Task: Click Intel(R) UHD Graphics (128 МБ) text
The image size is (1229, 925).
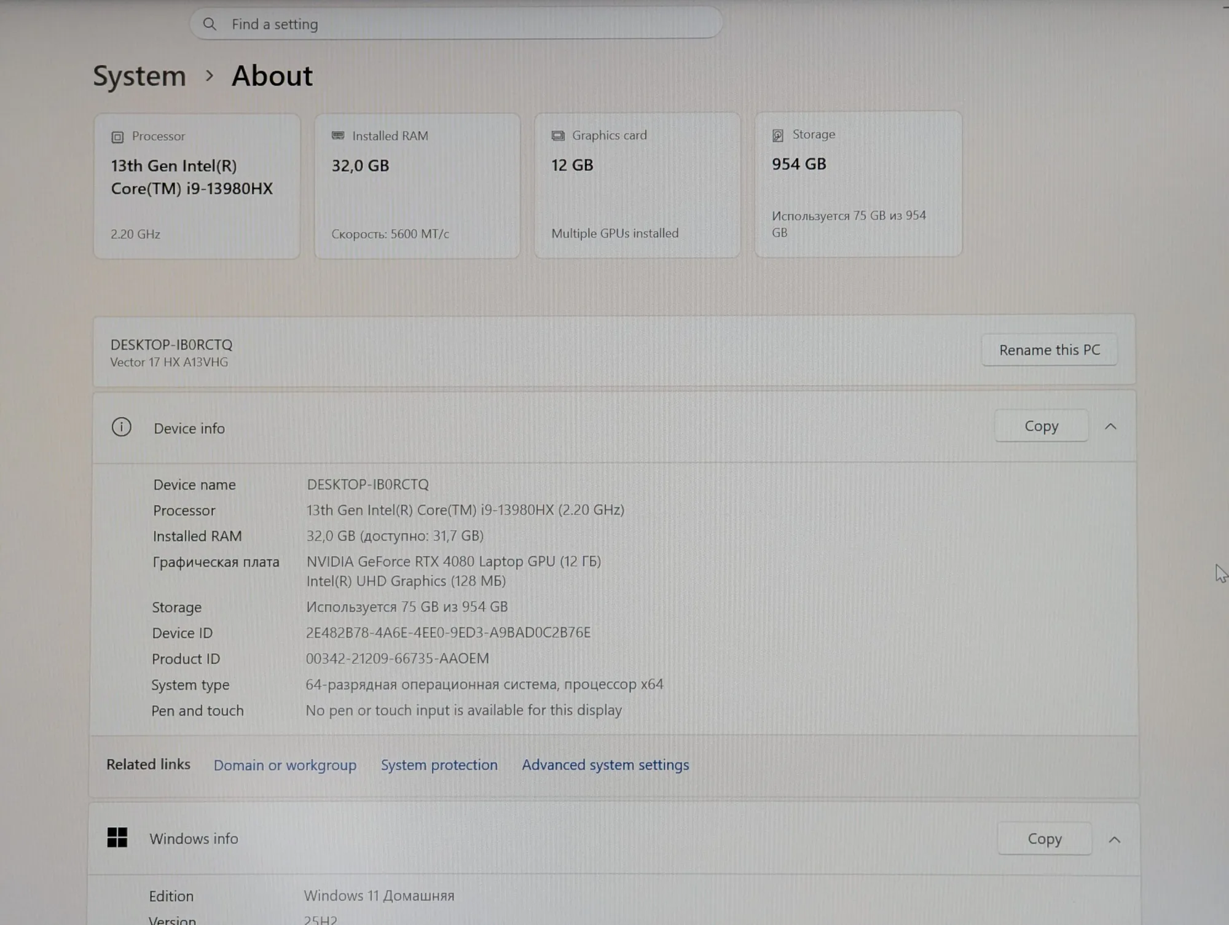Action: [406, 581]
